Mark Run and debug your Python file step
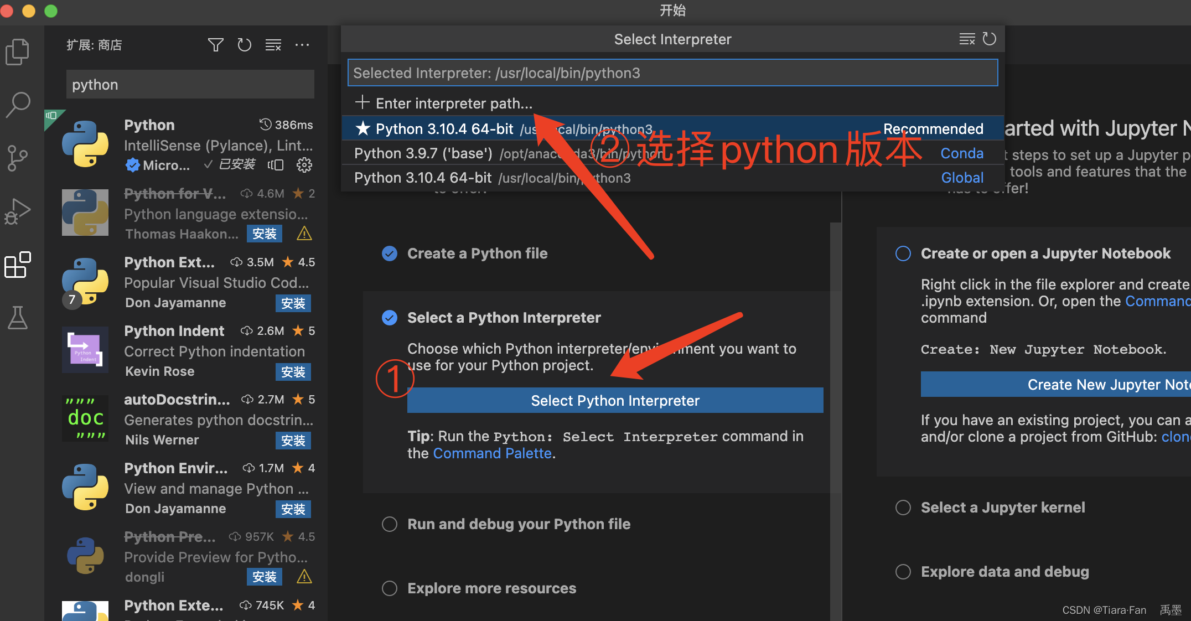 tap(390, 524)
